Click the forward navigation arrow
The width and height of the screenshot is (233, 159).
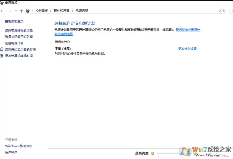pyautogui.click(x=10, y=11)
